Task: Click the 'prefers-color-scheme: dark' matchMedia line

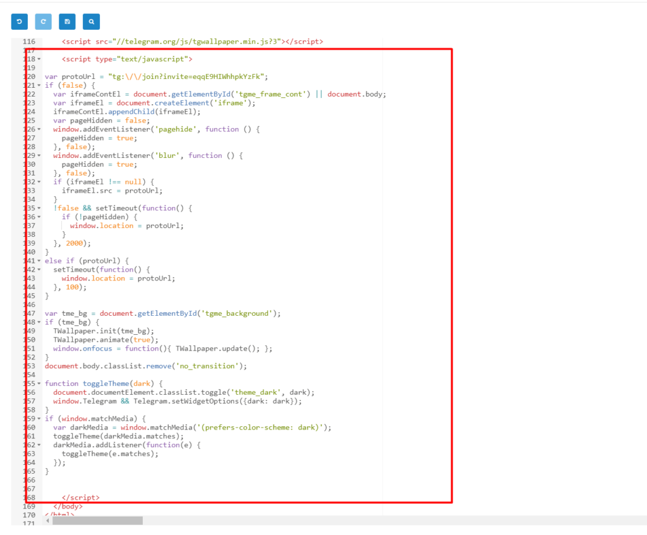Action: point(192,428)
